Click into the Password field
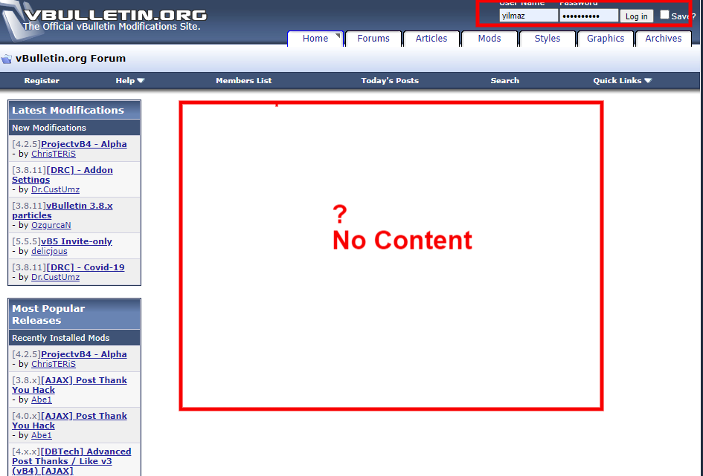The image size is (703, 476). pyautogui.click(x=588, y=16)
